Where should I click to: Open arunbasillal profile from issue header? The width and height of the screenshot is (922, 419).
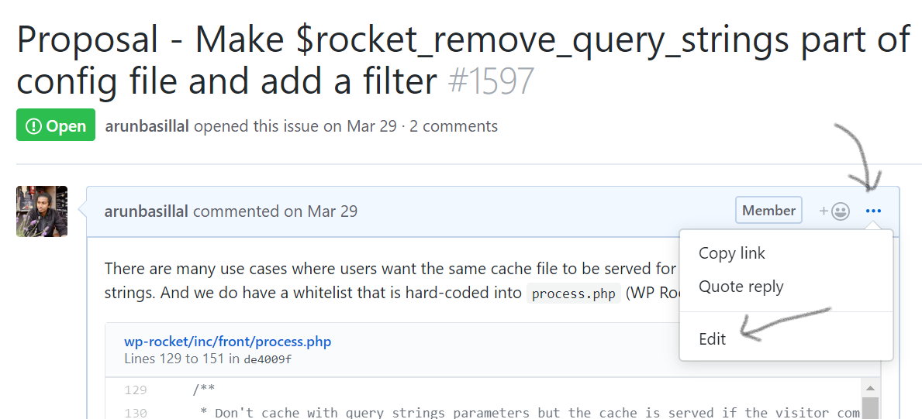[147, 125]
